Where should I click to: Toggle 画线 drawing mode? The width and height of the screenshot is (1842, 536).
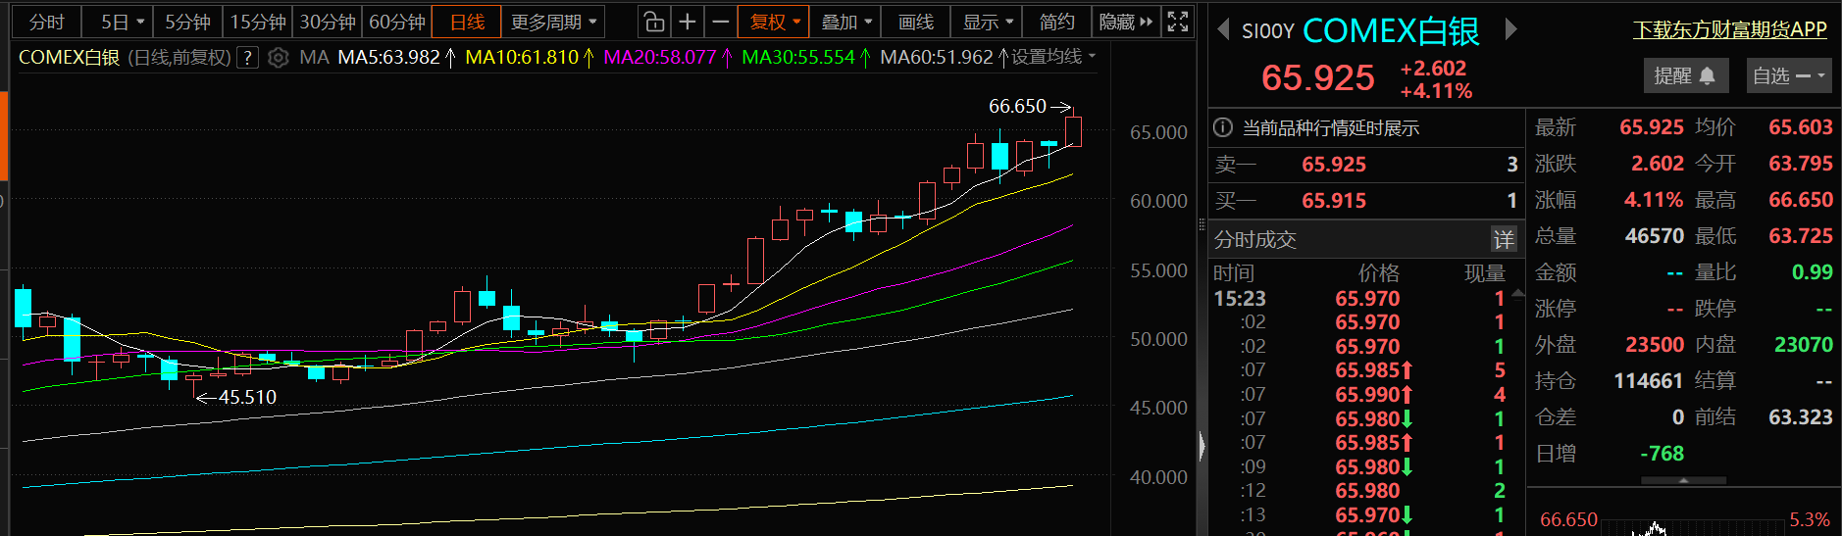pos(915,22)
